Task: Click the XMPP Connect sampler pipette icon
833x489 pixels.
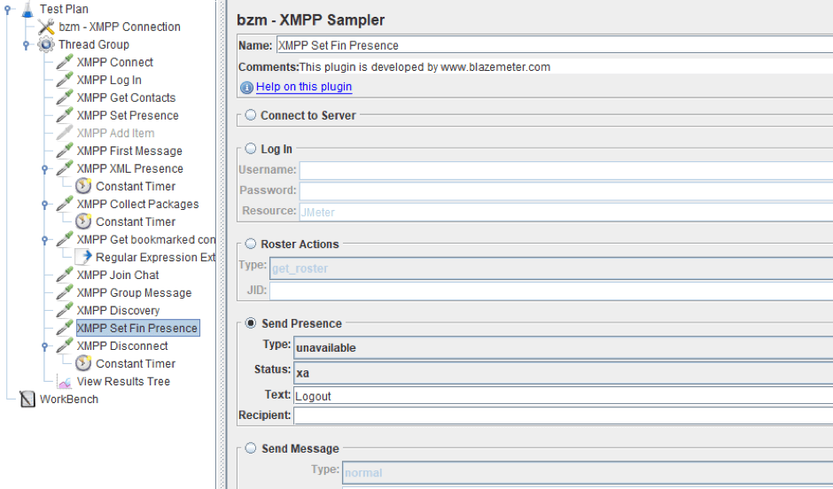Action: pos(65,62)
